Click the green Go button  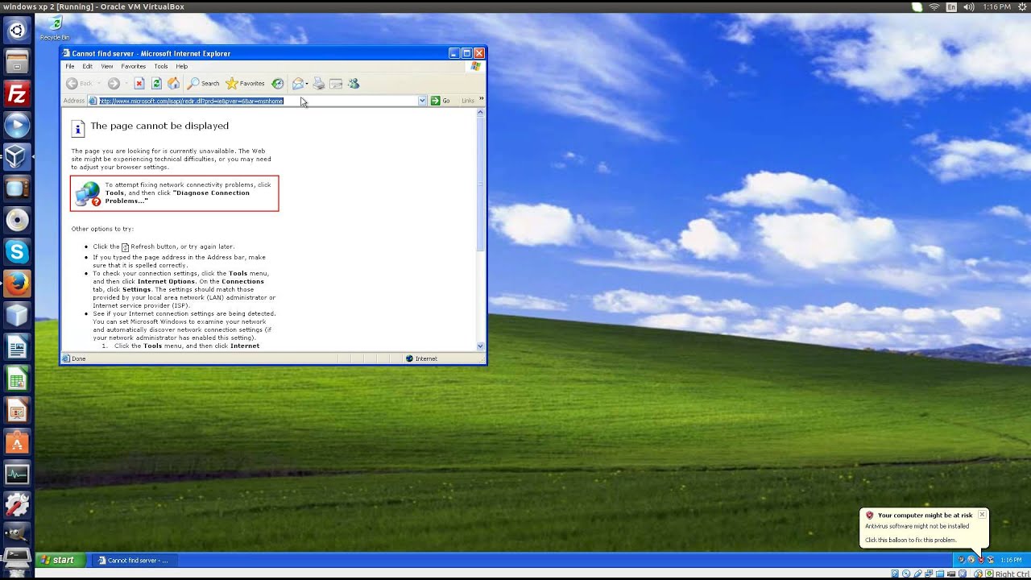[x=441, y=101]
